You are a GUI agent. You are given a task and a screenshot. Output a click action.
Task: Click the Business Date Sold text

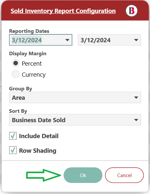[x=38, y=120]
